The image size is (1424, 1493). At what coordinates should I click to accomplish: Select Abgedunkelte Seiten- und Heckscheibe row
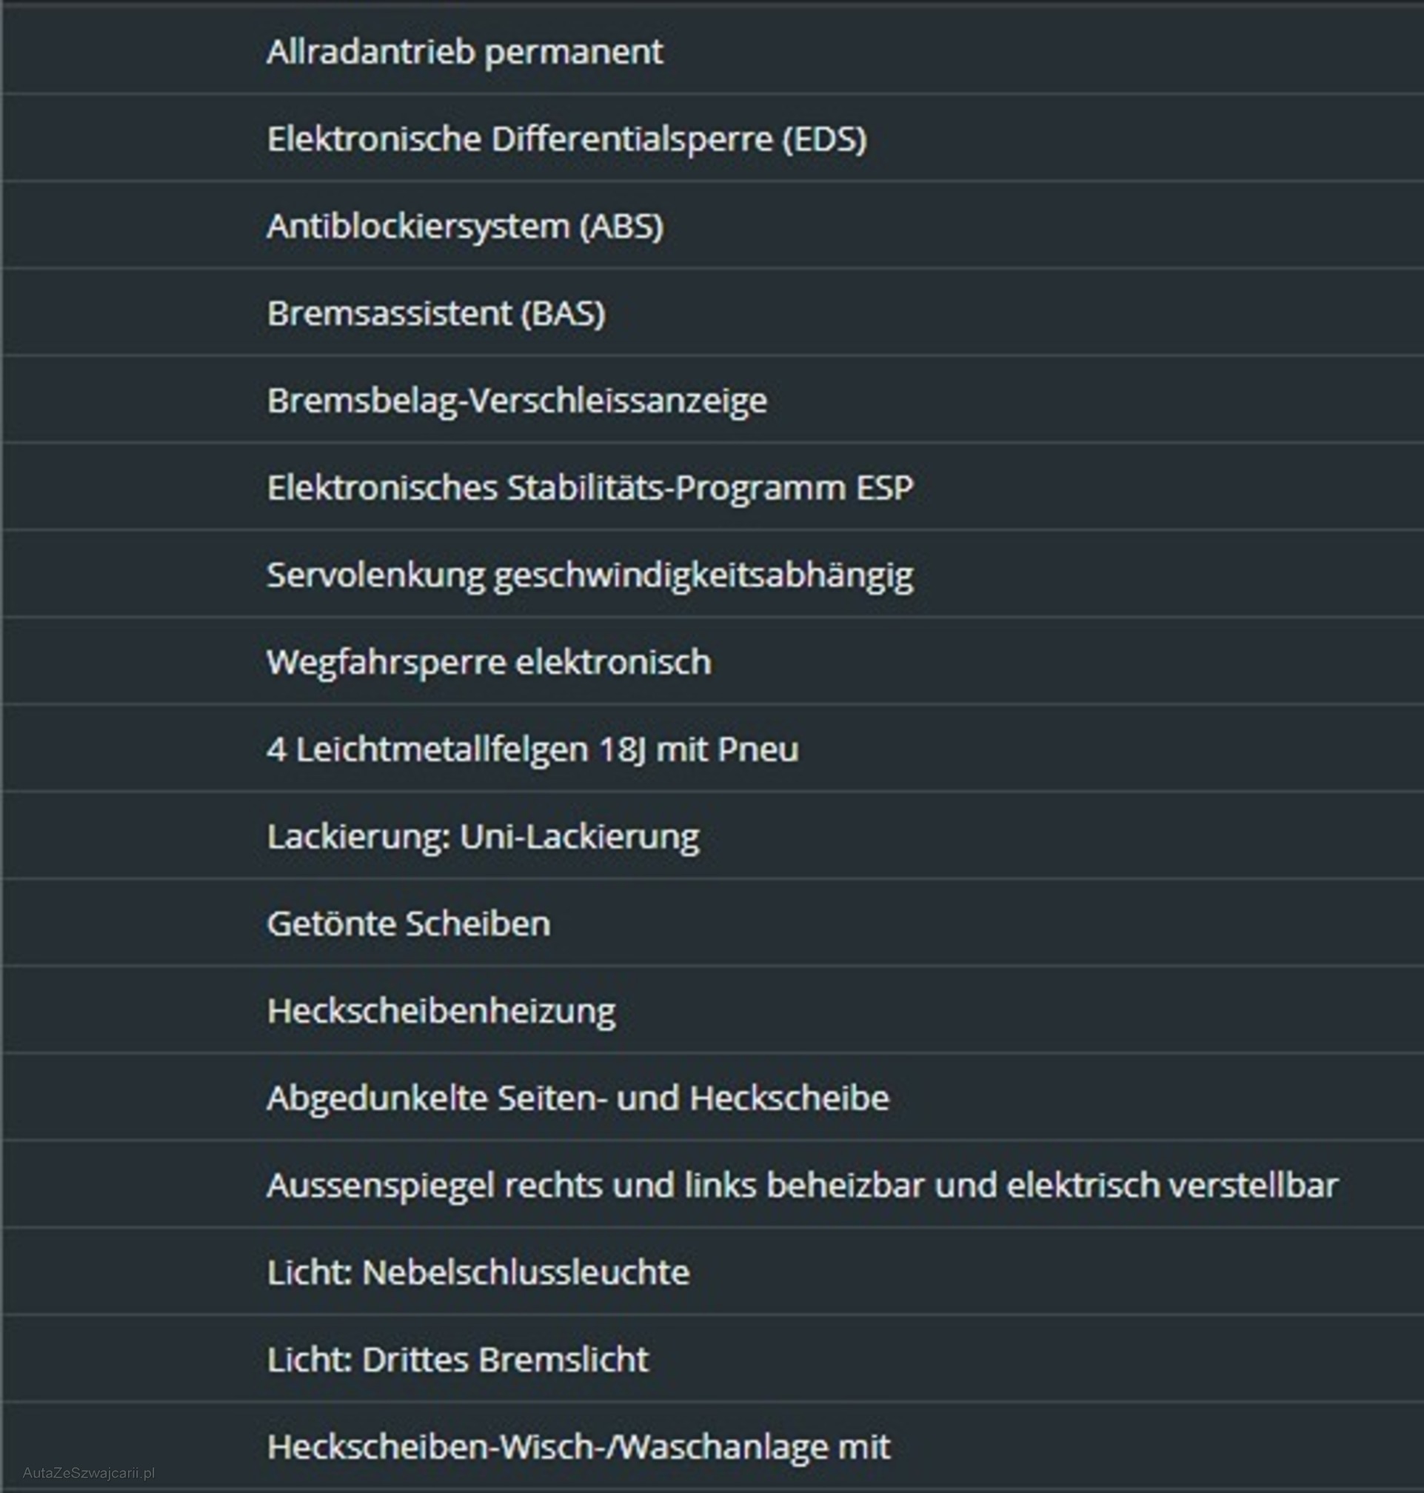click(712, 1098)
